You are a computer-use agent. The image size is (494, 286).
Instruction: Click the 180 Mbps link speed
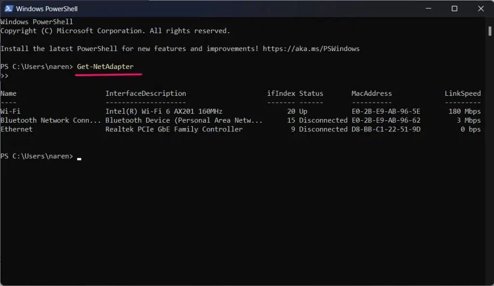[465, 111]
